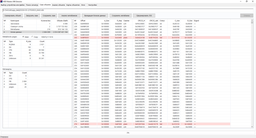The height and width of the screenshot is (138, 256).
Task: Click the D_Size column header
Action: click(x=187, y=21)
